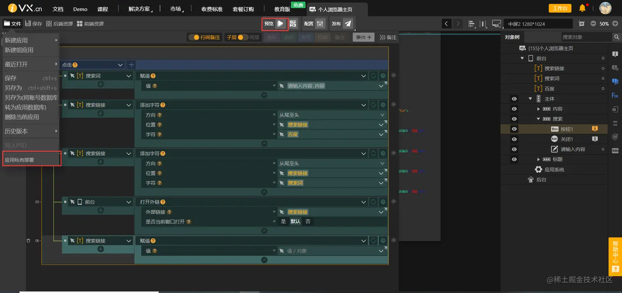
Task: Click the trash icon on row 06
Action: coord(28,241)
